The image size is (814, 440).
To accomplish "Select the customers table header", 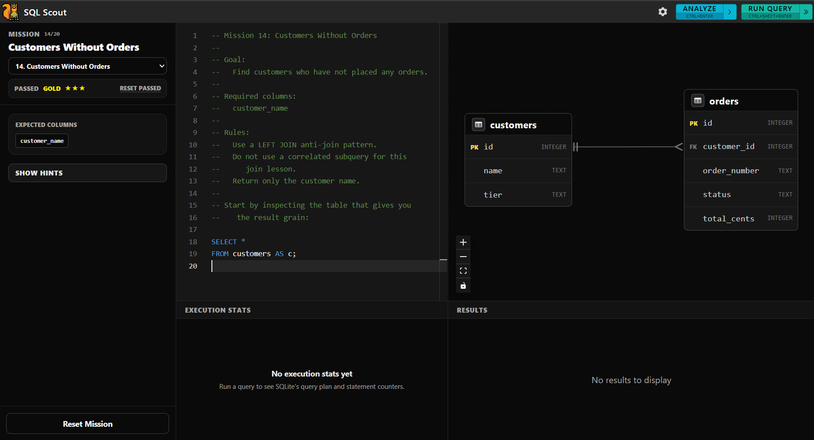I will click(x=518, y=125).
